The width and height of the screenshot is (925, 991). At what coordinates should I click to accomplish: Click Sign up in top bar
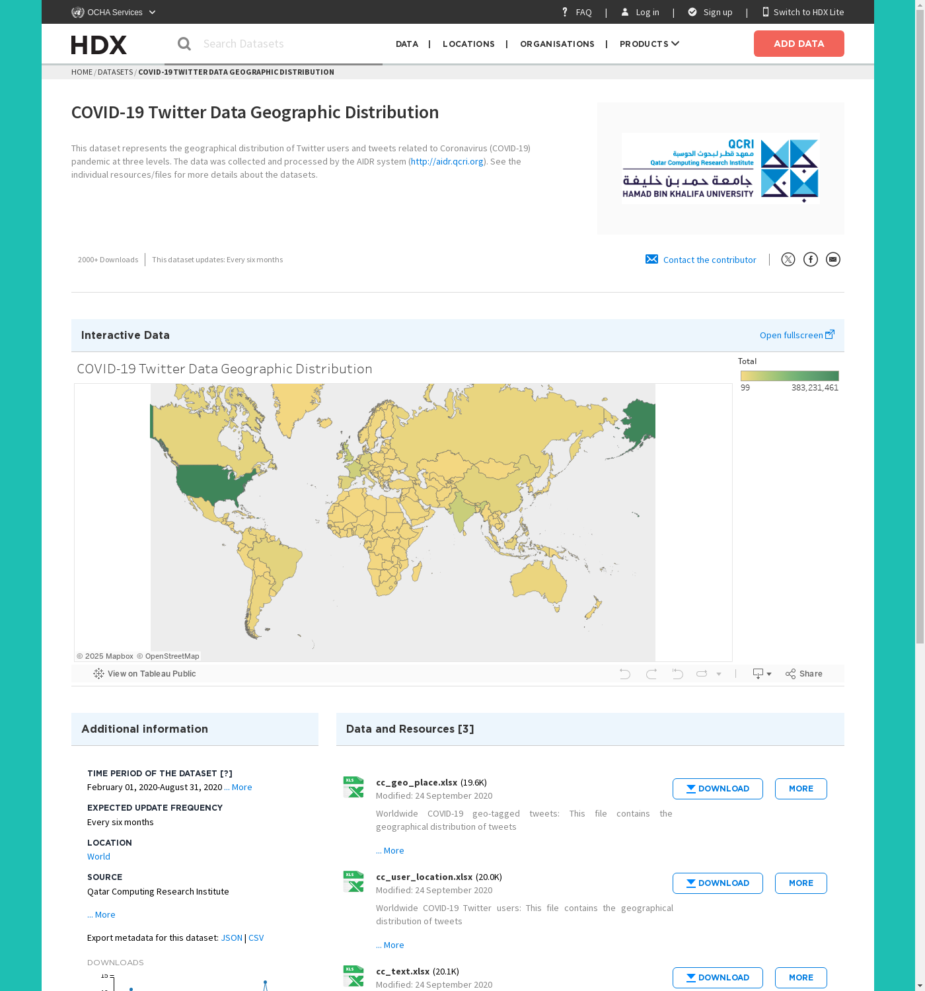point(718,12)
